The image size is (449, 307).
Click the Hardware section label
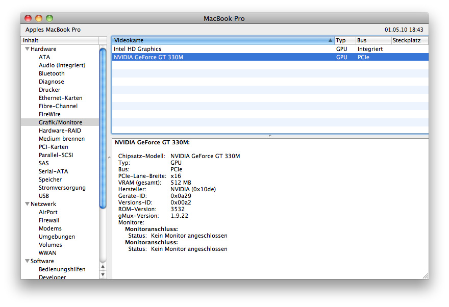(x=43, y=49)
